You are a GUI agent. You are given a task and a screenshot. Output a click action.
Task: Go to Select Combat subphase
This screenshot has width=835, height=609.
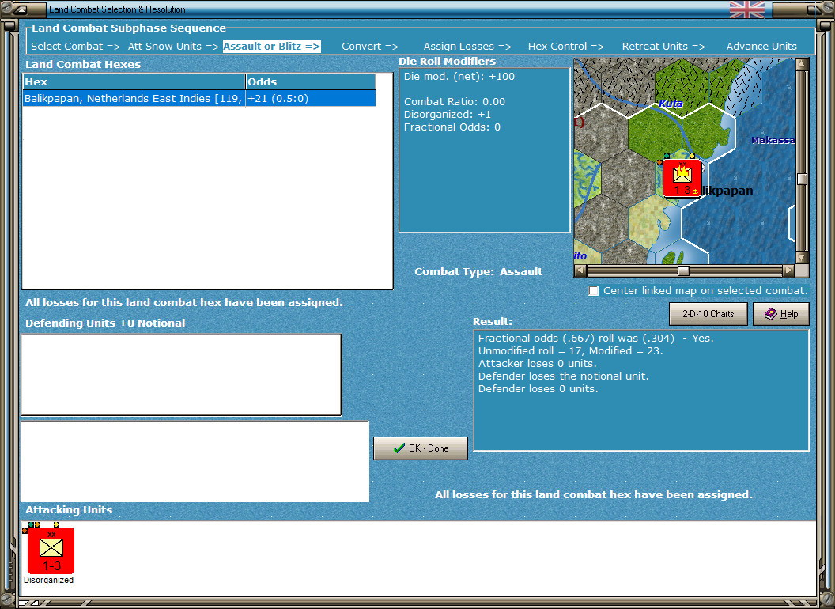pos(75,47)
